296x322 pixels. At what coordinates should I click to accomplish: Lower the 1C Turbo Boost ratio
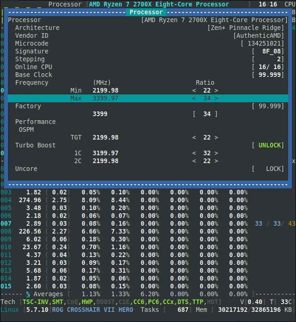194,153
